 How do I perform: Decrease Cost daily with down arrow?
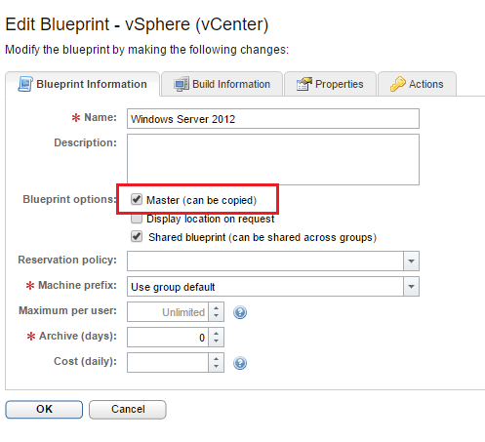[217, 367]
